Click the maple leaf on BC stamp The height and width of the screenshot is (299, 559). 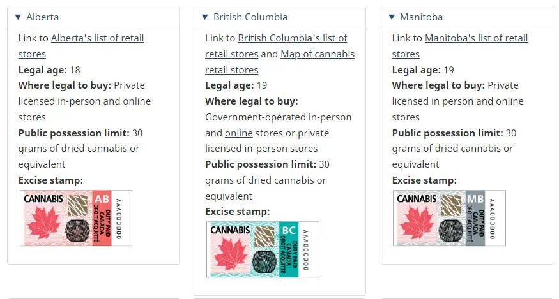pyautogui.click(x=231, y=254)
